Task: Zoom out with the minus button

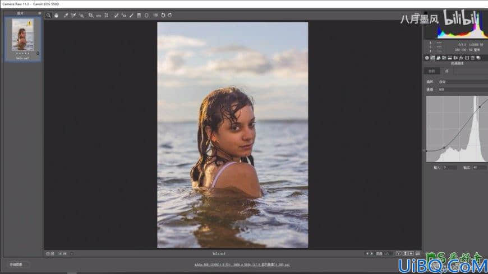Action: pyautogui.click(x=48, y=253)
